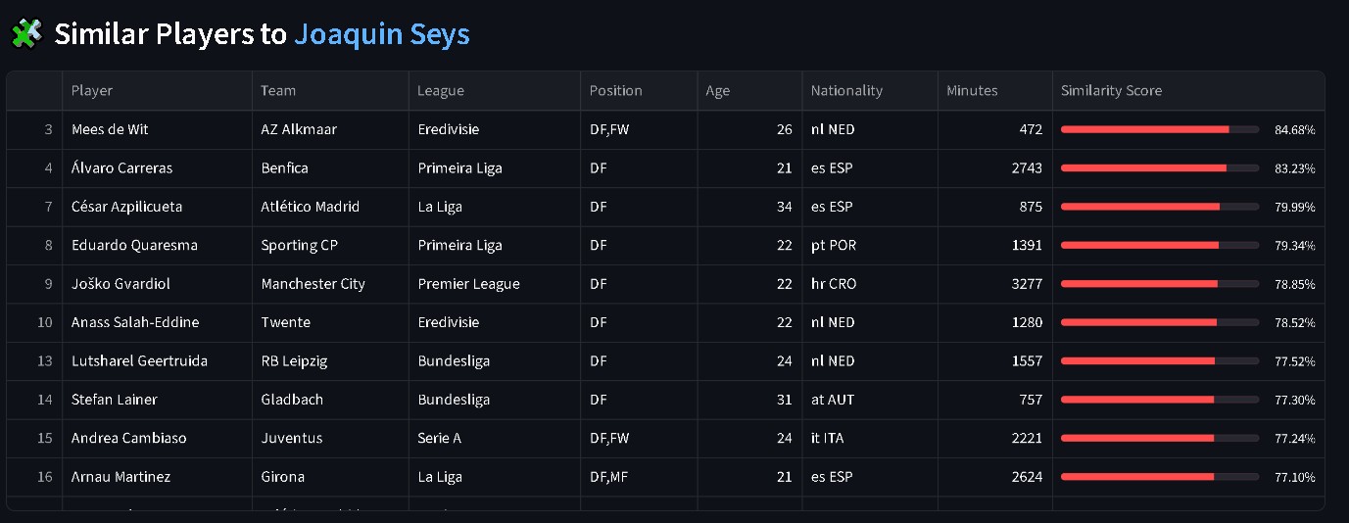Click Joško Gvardiol's similarity score bar
Viewport: 1349px width, 523px height.
(1160, 284)
